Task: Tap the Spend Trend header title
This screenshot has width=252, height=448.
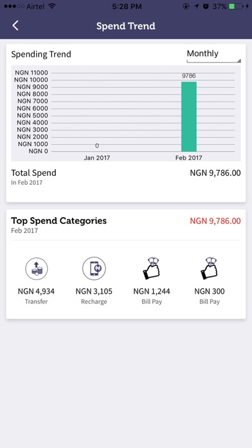Action: [x=126, y=26]
